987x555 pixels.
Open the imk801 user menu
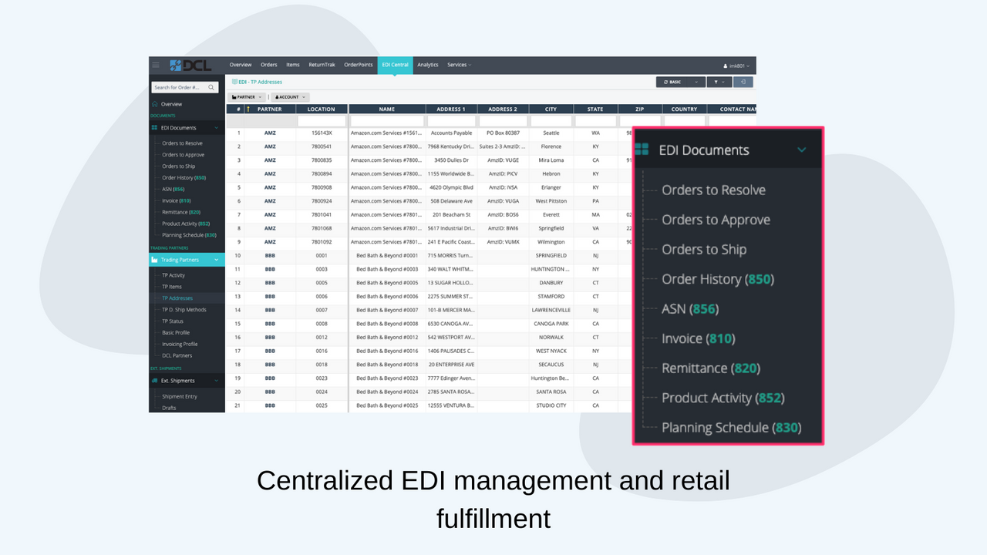pos(736,66)
